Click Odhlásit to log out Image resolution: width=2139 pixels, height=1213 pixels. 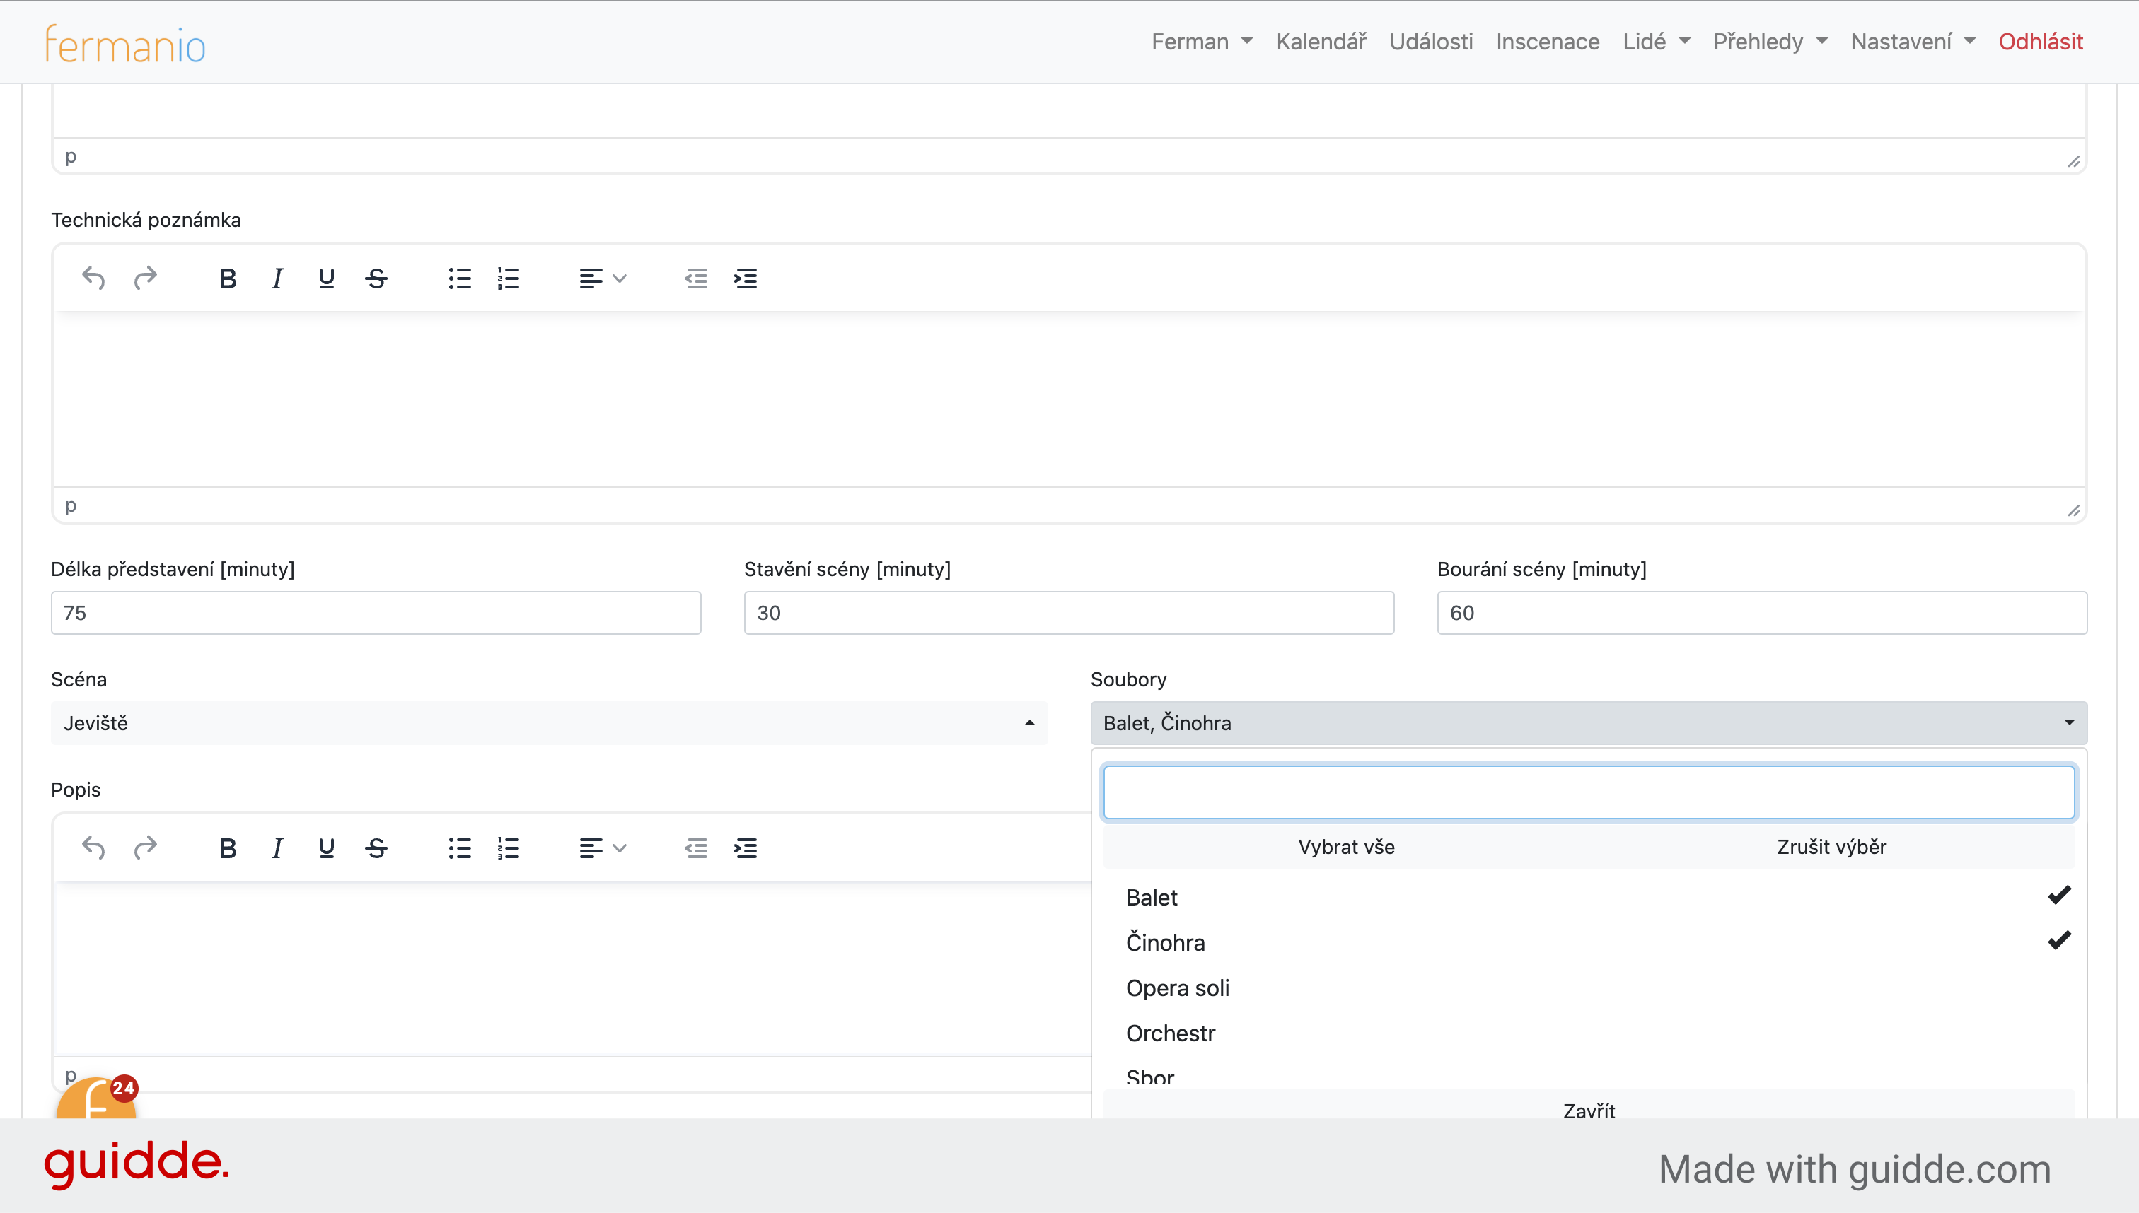coord(2040,42)
